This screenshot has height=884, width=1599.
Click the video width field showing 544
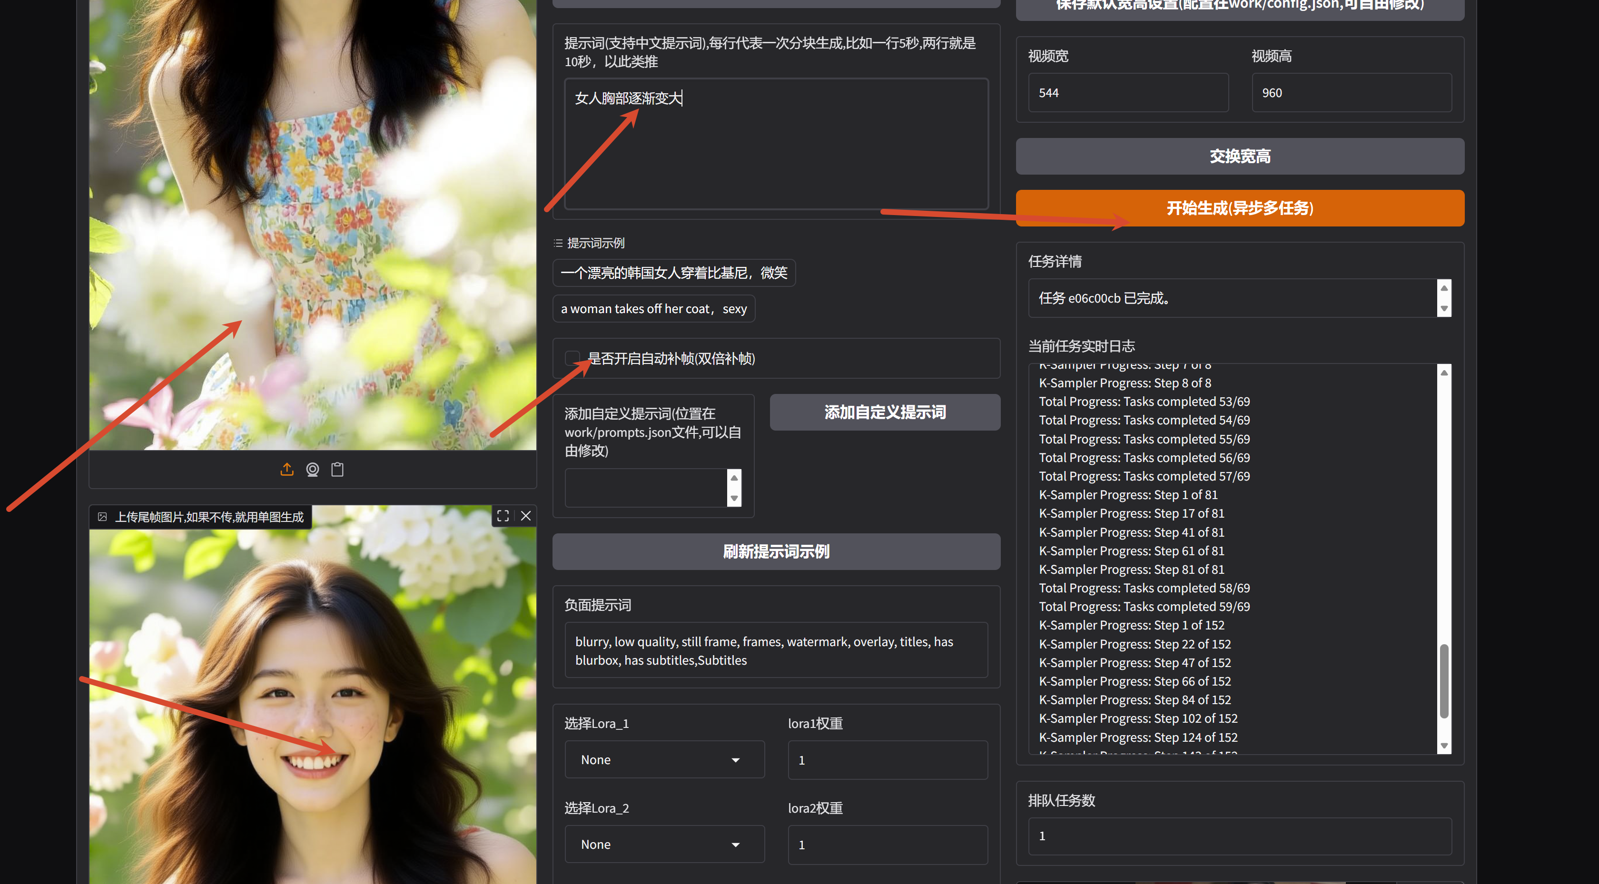coord(1128,93)
